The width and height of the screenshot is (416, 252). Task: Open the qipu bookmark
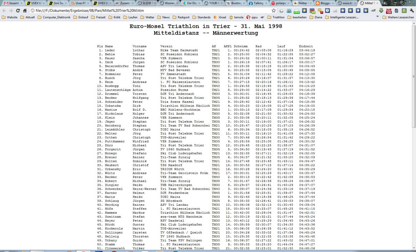tap(252, 17)
